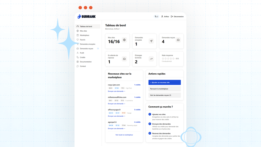
Task: Click 5 crédits on offresvoyages.fr row
Action: [x=137, y=110]
